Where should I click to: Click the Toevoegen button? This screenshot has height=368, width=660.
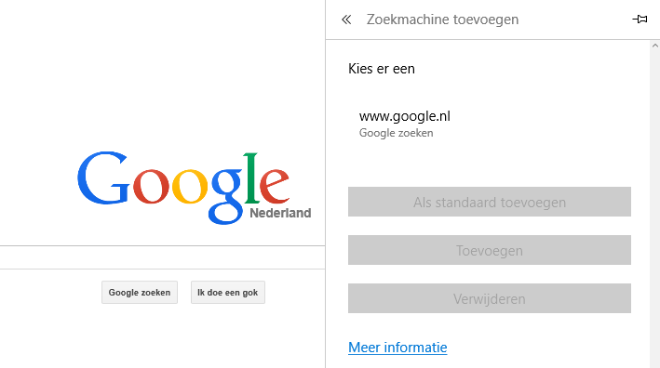pyautogui.click(x=489, y=250)
